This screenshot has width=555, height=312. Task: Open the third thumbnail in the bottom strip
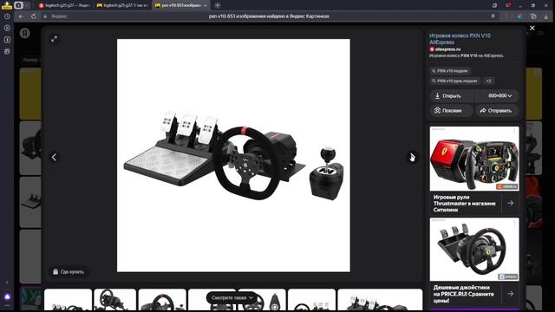162,300
